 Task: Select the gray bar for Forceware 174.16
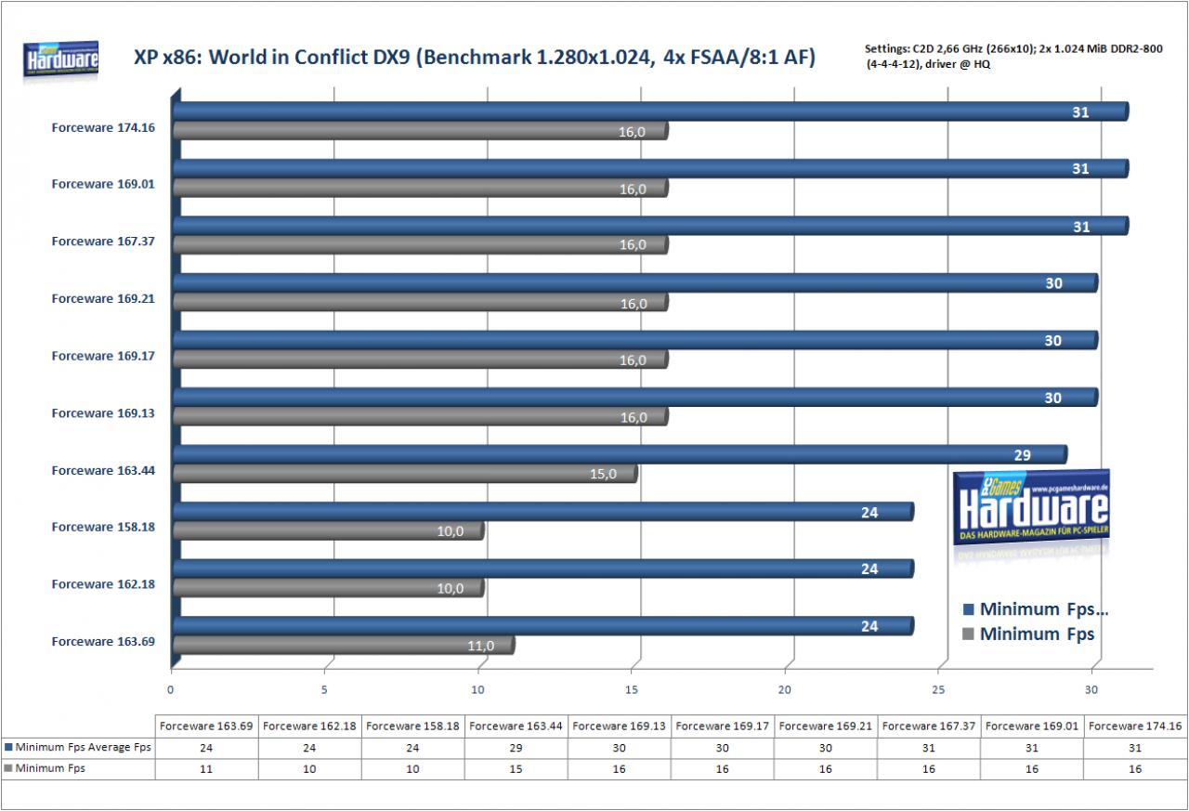420,132
